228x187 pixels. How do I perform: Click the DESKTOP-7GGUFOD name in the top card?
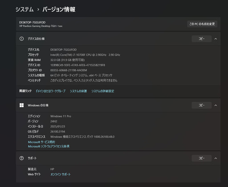click(x=32, y=22)
